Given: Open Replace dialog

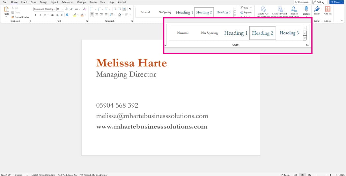Looking at the screenshot, I should (x=246, y=13).
